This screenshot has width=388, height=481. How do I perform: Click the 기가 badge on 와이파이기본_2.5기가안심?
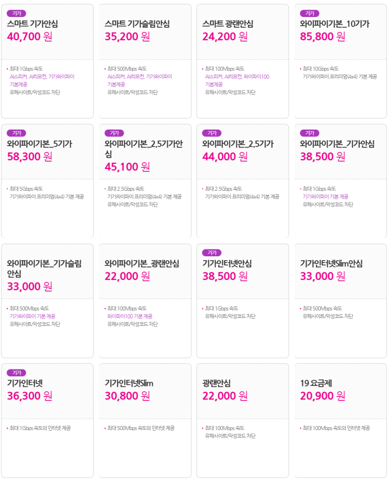pos(114,133)
